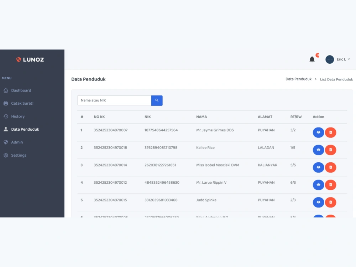Click the name Kailee Rice
Viewport: 356px width, 267px height.
click(x=205, y=148)
